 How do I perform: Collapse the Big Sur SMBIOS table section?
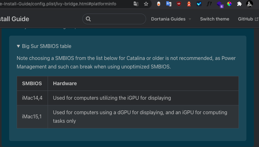[x=44, y=46]
